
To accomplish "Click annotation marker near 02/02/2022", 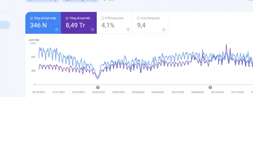I will [x=98, y=87].
